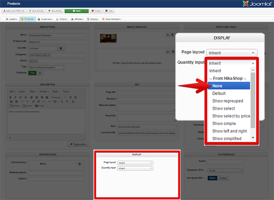Click the bold icon in description editor
Image resolution: width=274 pixels, height=200 pixels.
tap(9, 97)
